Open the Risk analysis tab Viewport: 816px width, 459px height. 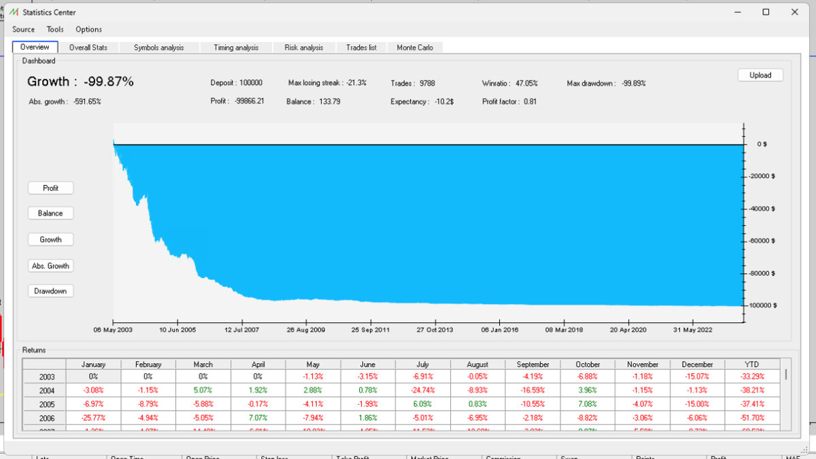[304, 48]
